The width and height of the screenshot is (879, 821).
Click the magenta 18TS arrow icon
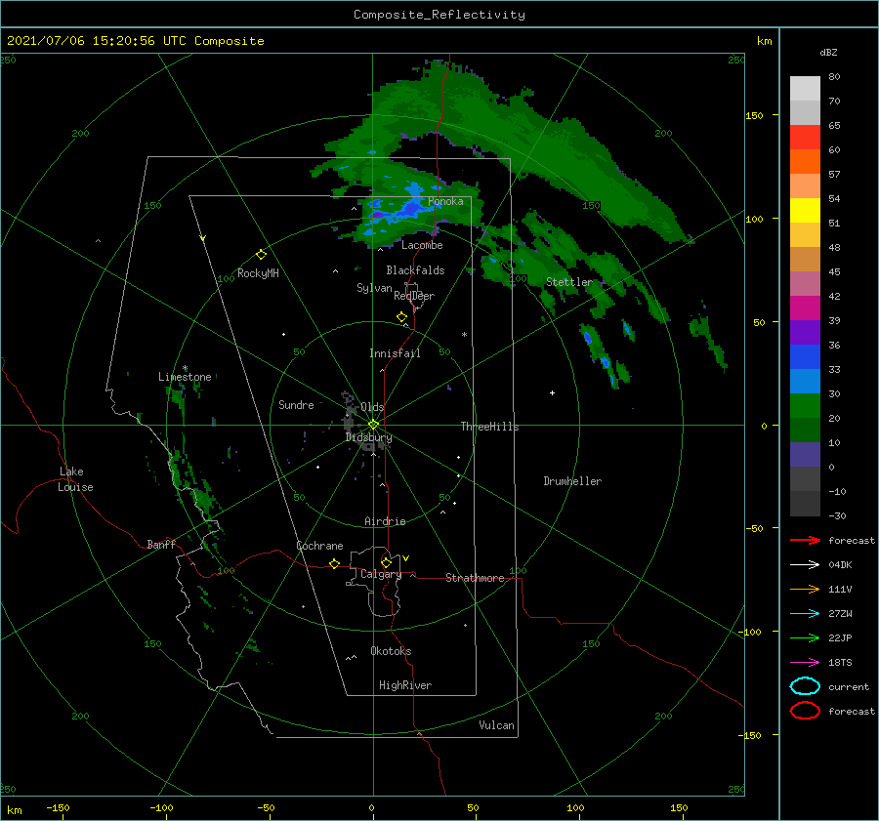coord(805,663)
